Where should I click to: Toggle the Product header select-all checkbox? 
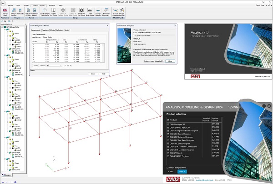(168, 120)
